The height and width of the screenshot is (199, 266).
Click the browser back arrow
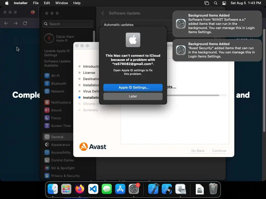pyautogui.click(x=6, y=23)
